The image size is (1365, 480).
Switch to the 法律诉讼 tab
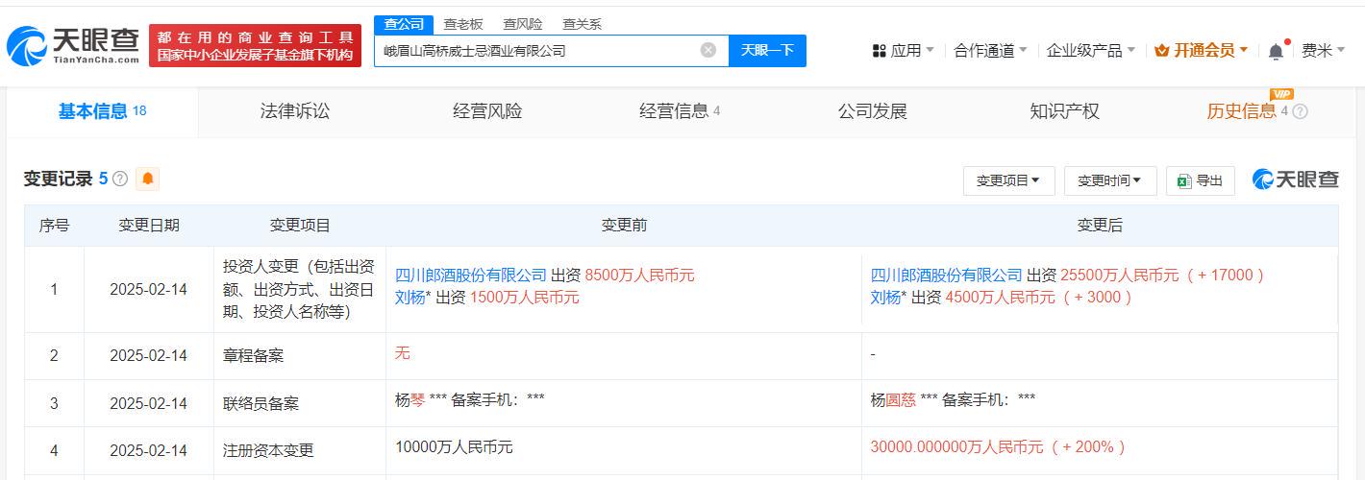pyautogui.click(x=294, y=111)
